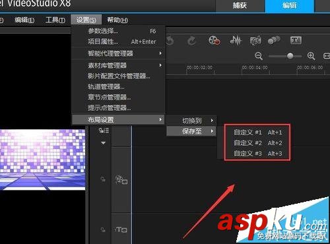
Task: Collapse tracks with down triangle
Action: point(103,143)
